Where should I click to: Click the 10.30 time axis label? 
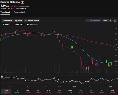(8, 87)
